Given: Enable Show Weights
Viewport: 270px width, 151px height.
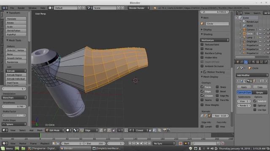Looking at the screenshot, I should (202, 105).
